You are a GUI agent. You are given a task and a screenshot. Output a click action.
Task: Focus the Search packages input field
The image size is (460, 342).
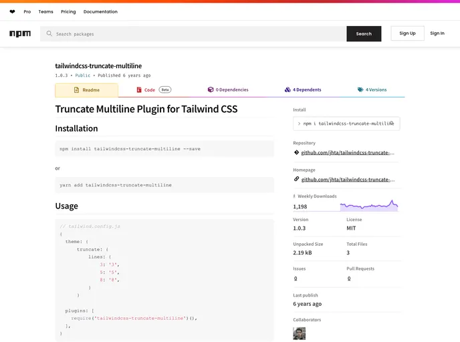point(193,33)
